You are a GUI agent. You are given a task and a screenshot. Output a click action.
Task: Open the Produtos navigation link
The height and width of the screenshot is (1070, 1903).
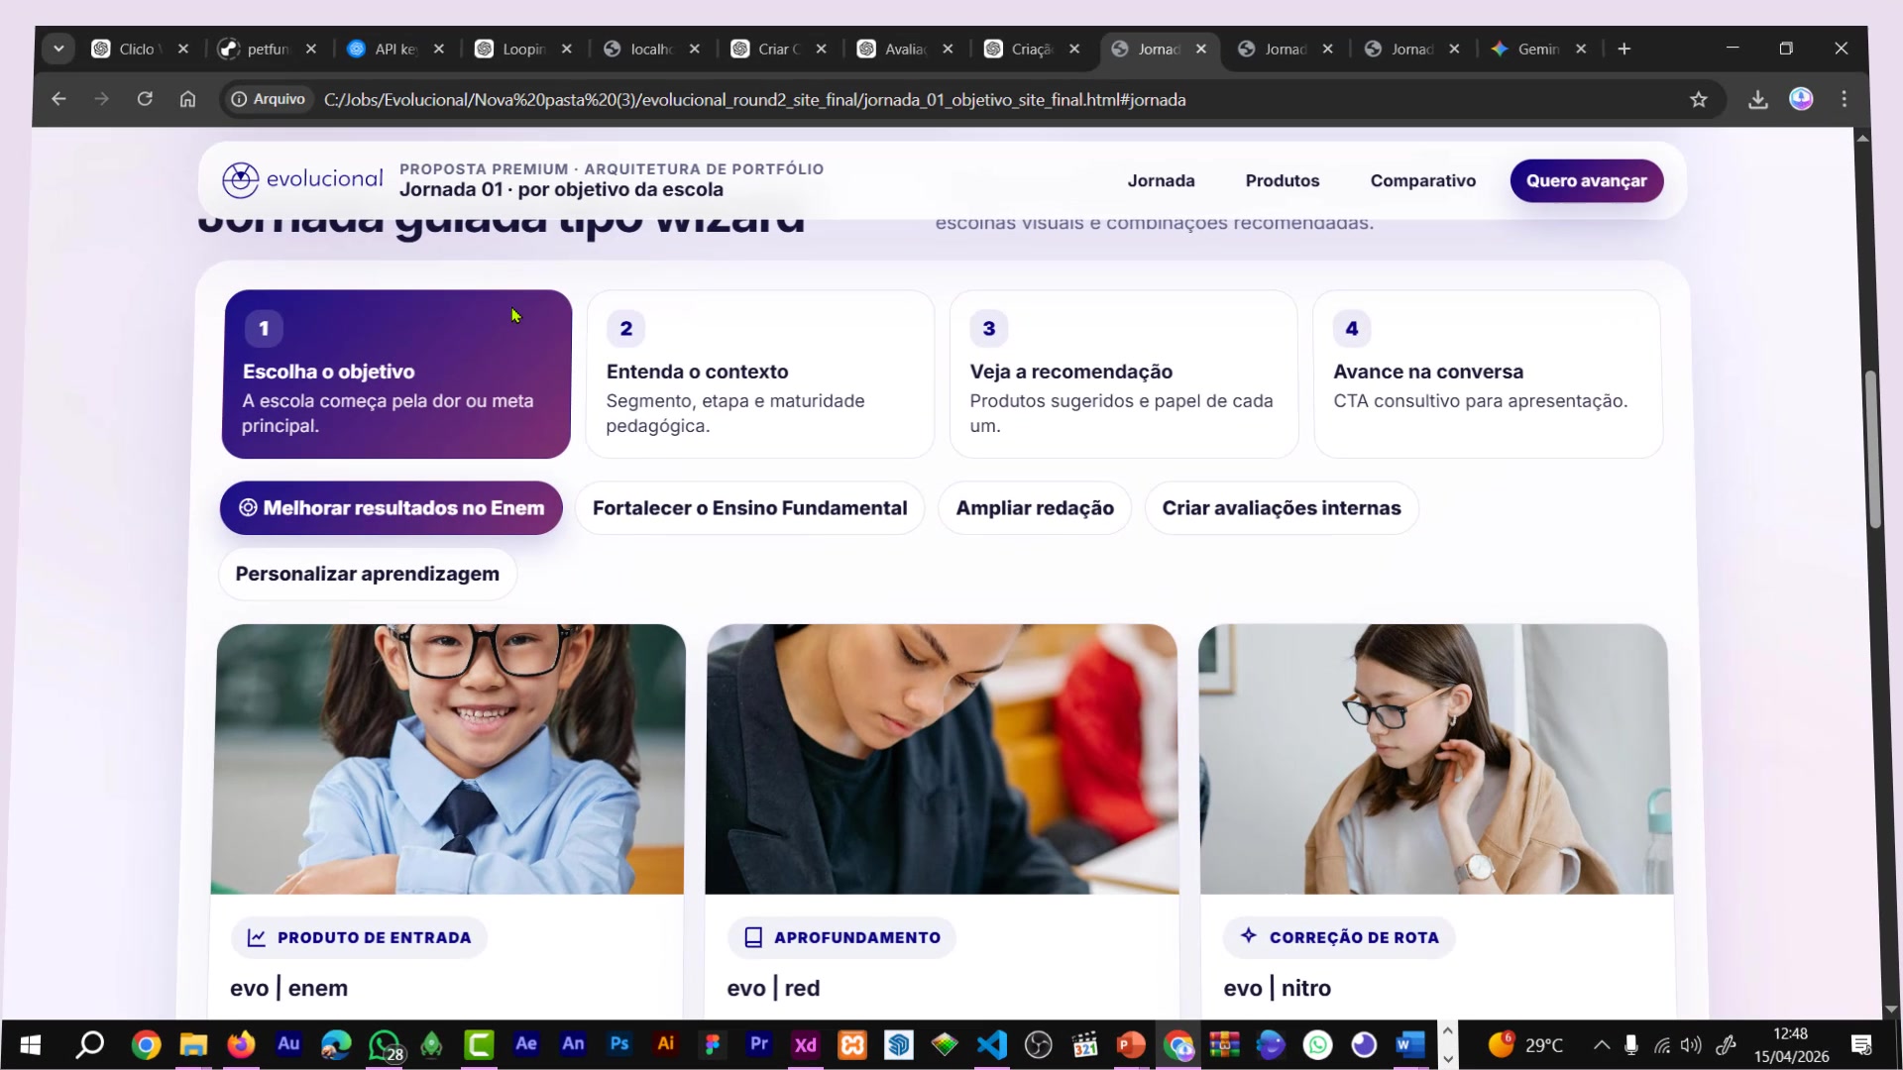click(1283, 180)
